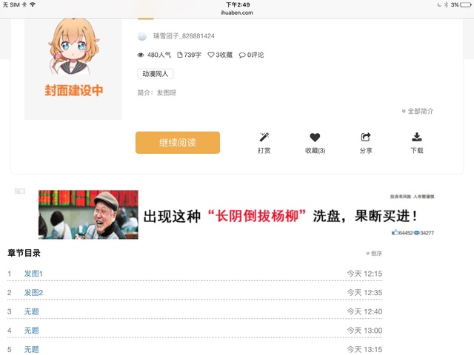
Task: Click the small heart icon beside 3收藏
Action: pyautogui.click(x=211, y=55)
